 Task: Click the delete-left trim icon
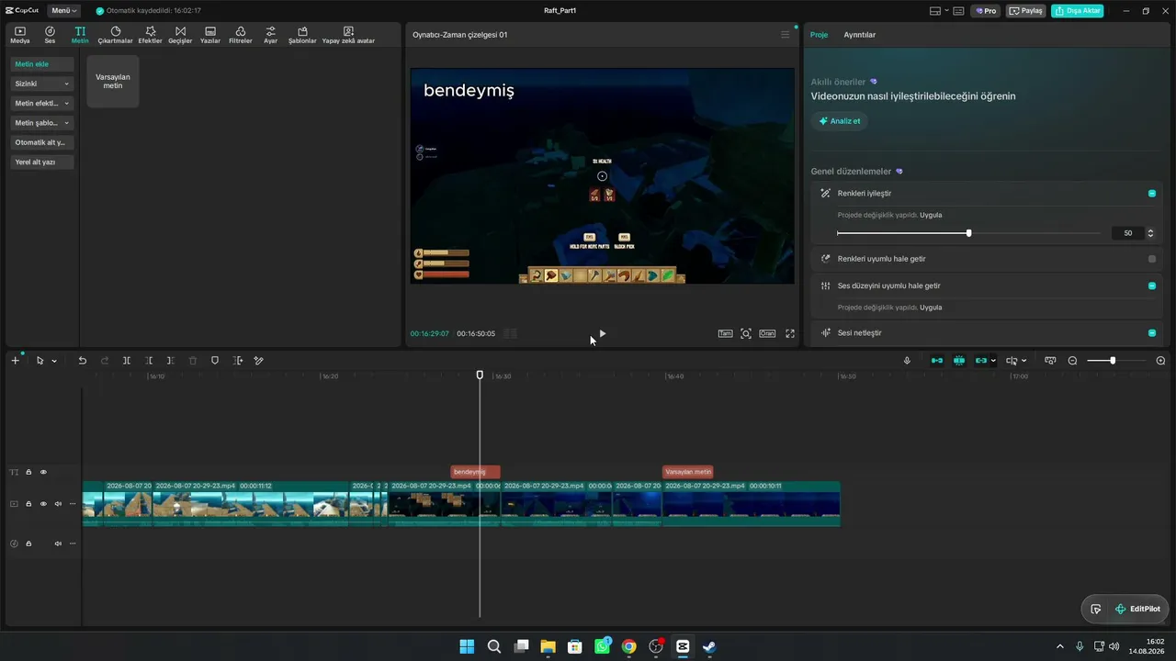pos(149,361)
